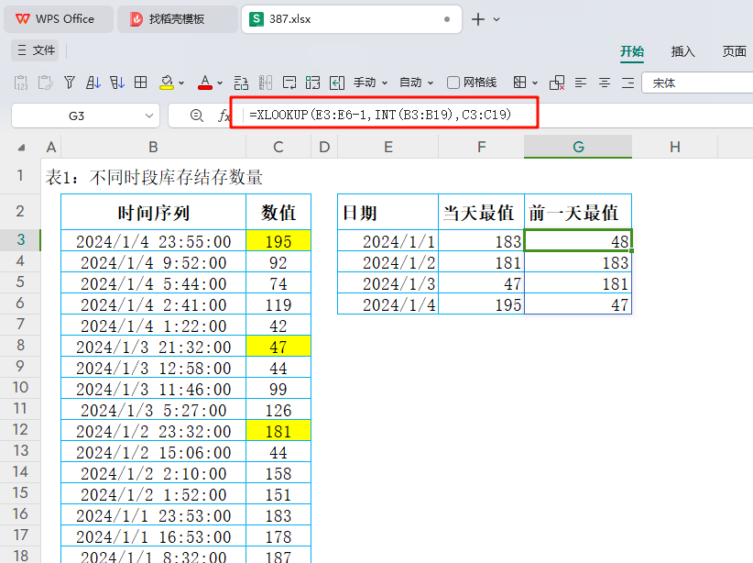Align text left

[581, 83]
